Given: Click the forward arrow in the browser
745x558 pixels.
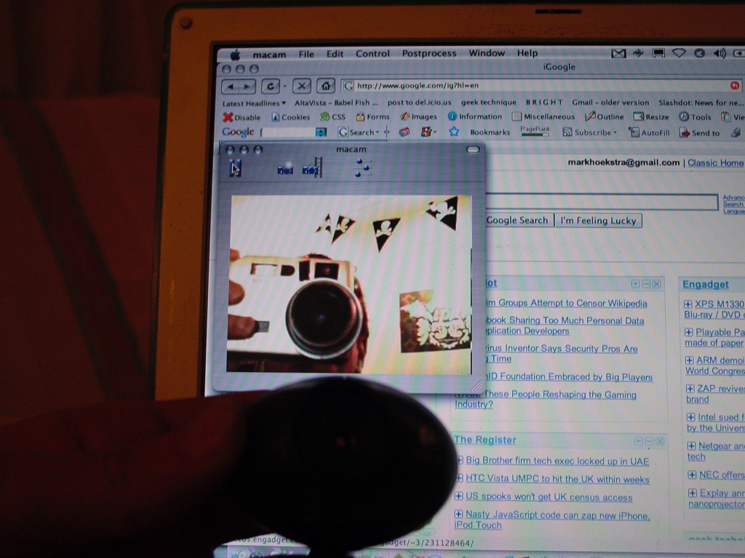Looking at the screenshot, I should tap(247, 86).
